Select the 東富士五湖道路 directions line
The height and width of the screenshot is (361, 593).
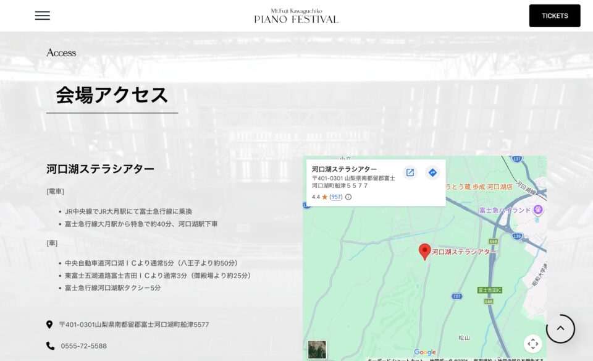[158, 276]
